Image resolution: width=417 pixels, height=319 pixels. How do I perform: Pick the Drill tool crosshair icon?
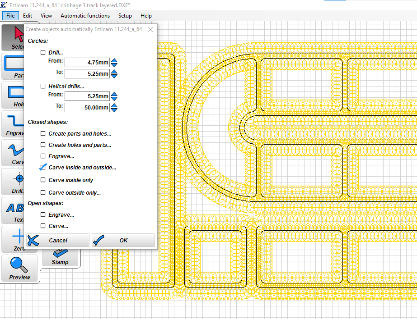[x=13, y=182]
